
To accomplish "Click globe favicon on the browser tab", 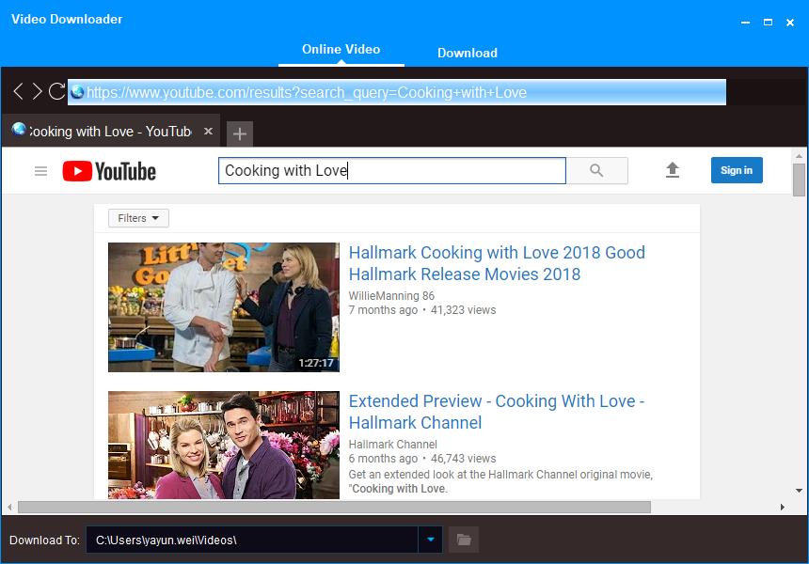I will click(x=19, y=129).
